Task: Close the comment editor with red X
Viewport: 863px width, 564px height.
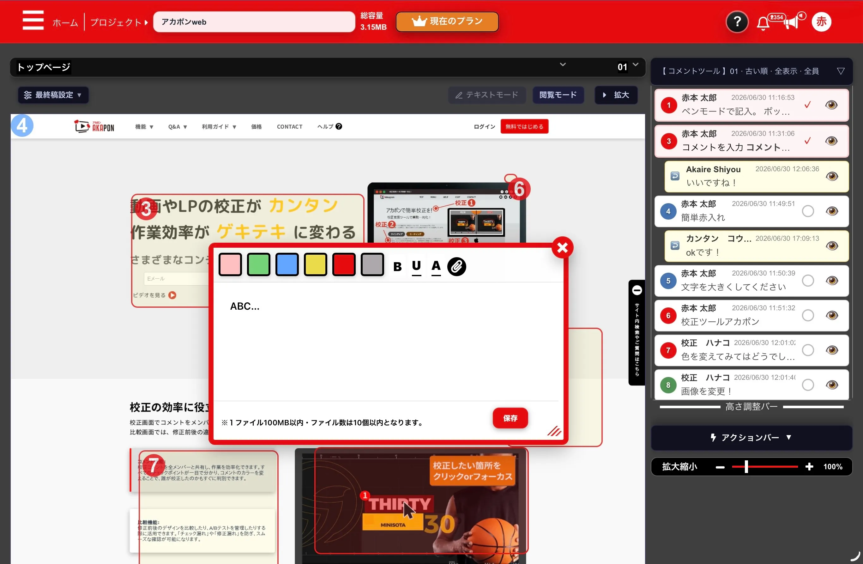Action: click(562, 248)
